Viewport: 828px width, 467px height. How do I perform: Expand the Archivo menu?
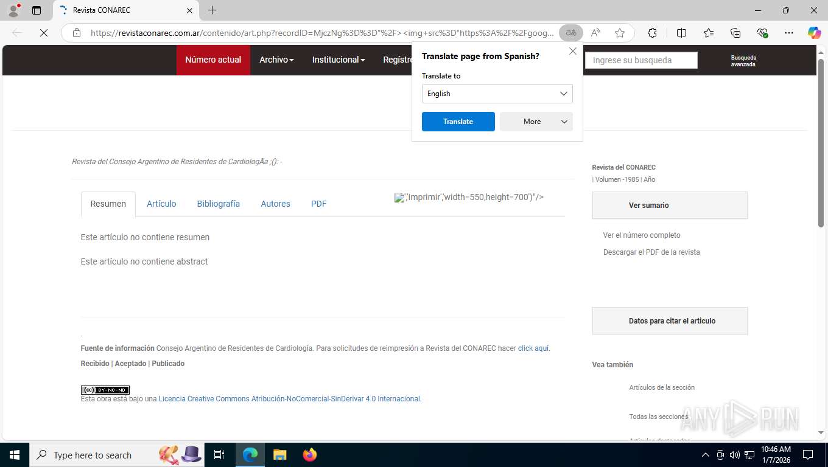[276, 60]
